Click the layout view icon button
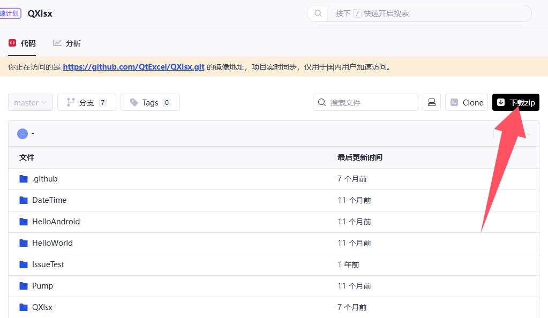The width and height of the screenshot is (548, 318). [x=432, y=102]
